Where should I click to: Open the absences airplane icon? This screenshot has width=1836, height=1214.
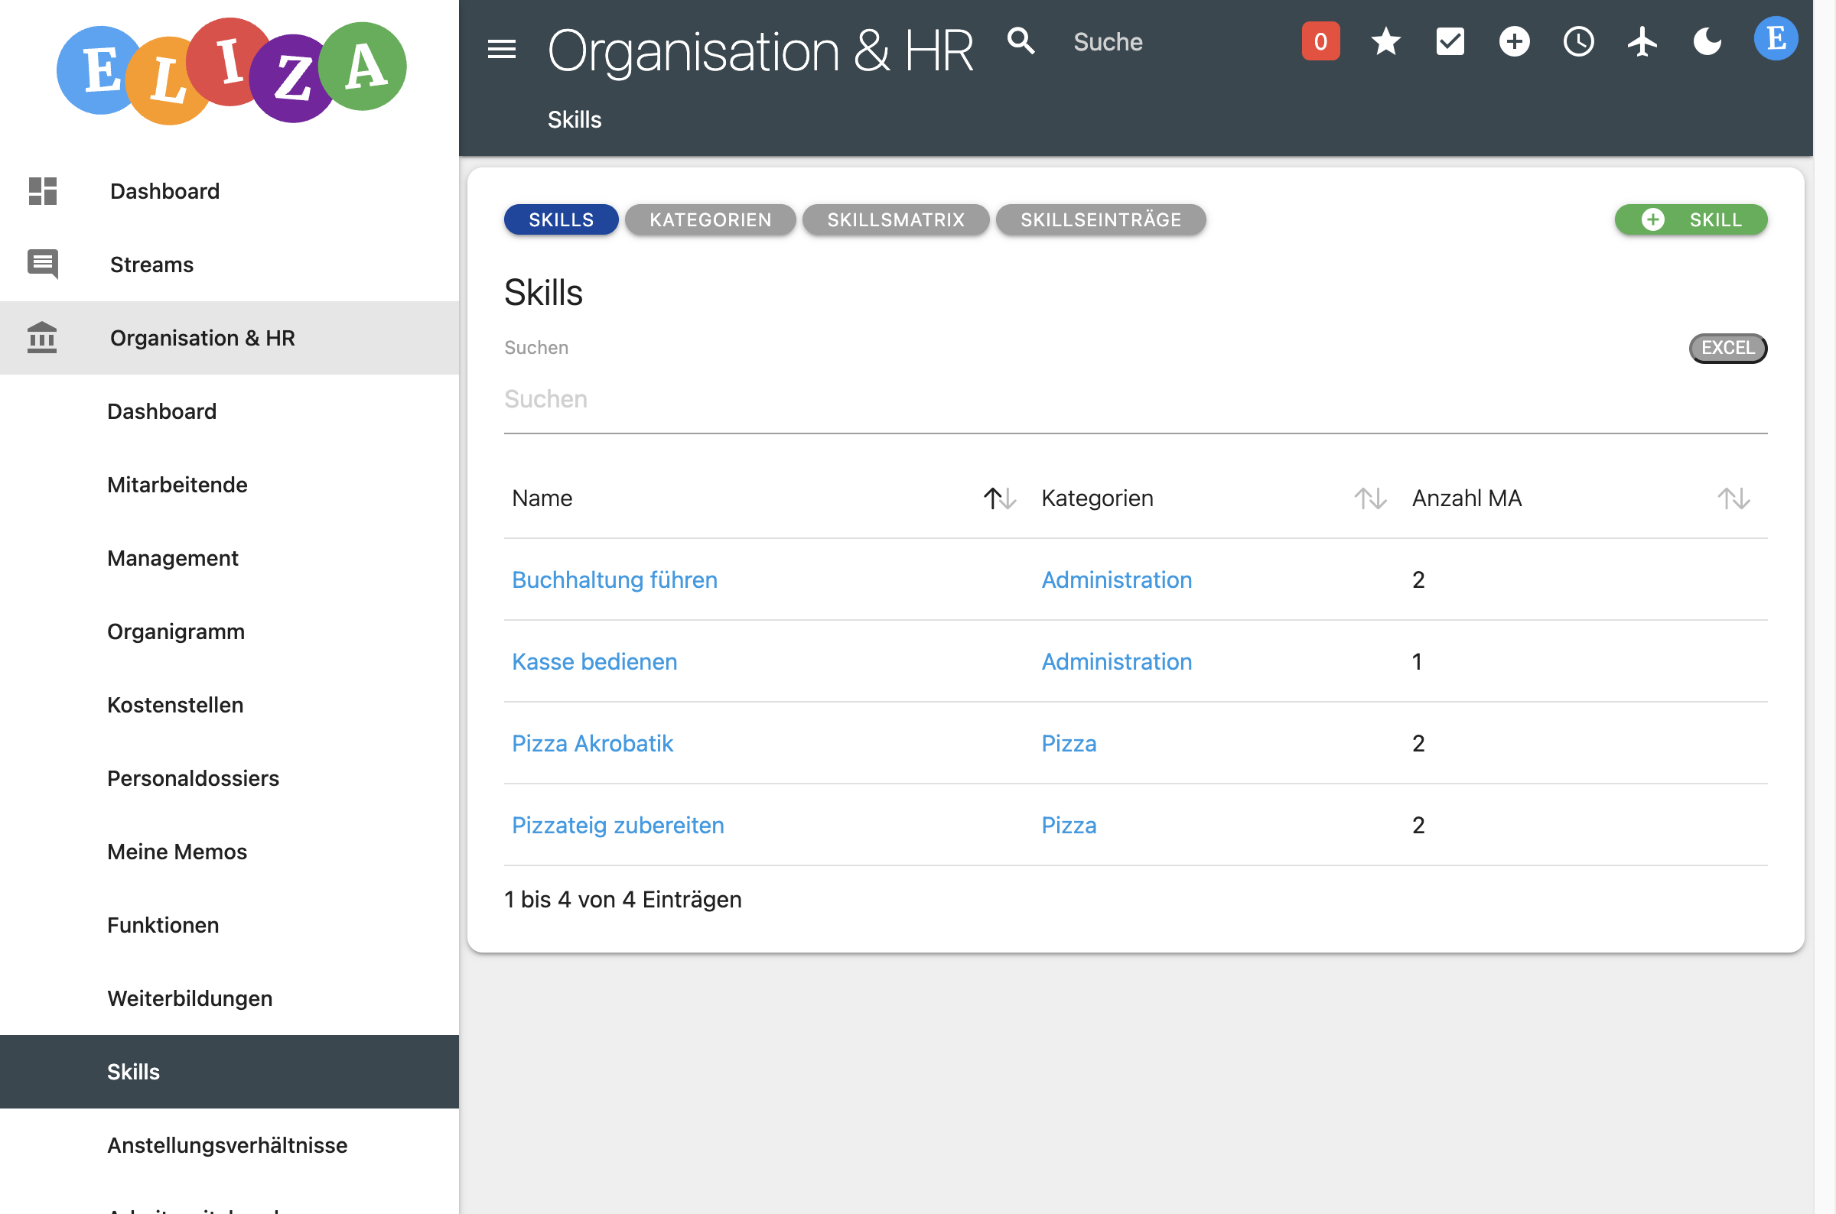point(1642,42)
